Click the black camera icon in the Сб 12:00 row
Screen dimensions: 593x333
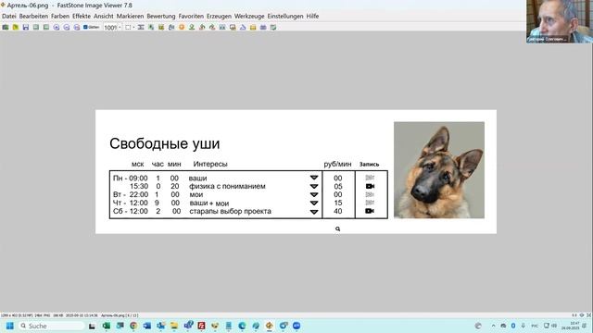coord(370,211)
